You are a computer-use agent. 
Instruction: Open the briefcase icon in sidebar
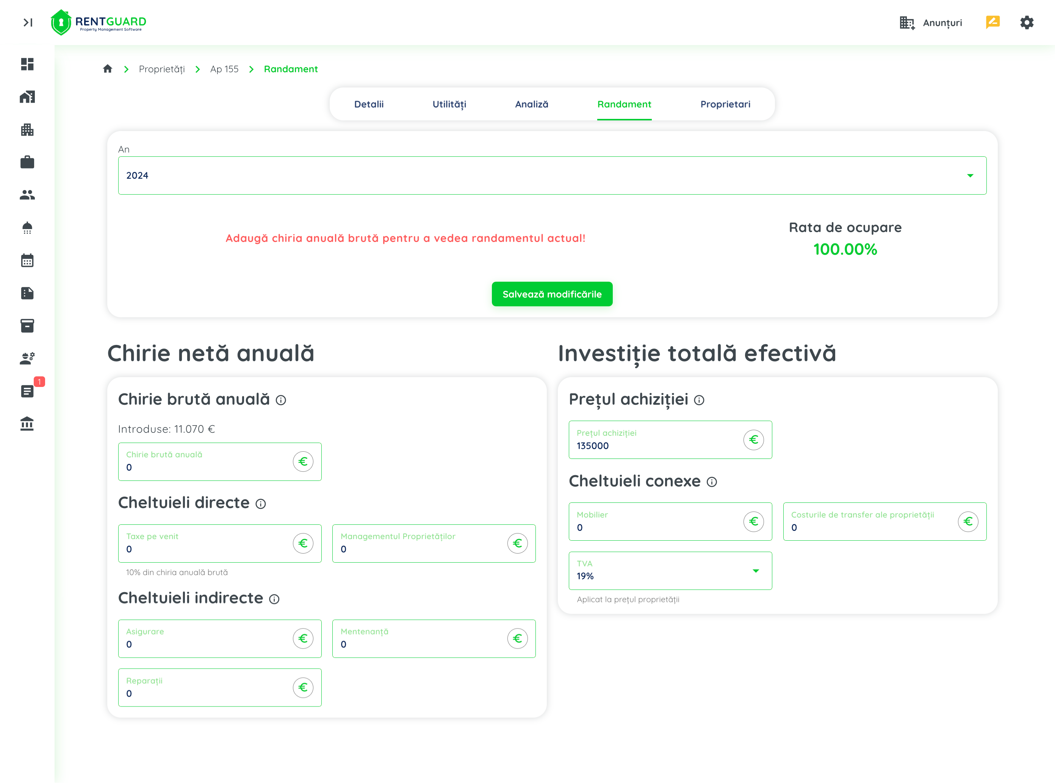[27, 162]
